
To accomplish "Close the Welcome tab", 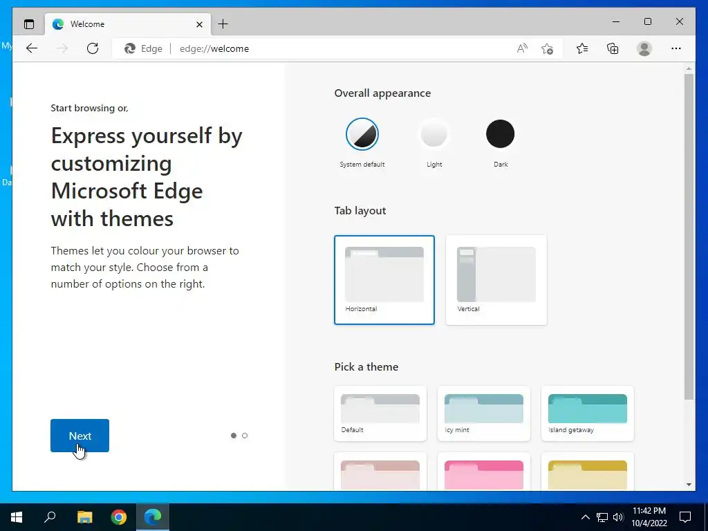I will coord(199,24).
